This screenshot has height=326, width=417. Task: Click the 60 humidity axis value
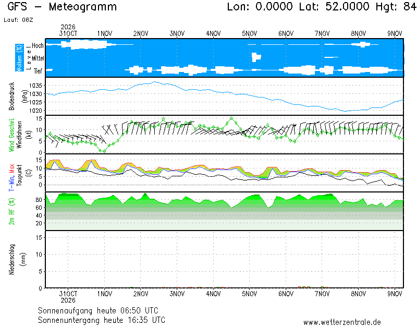point(39,208)
